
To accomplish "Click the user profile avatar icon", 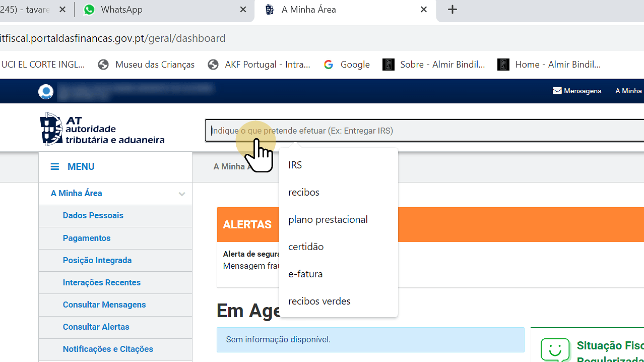I will [46, 92].
